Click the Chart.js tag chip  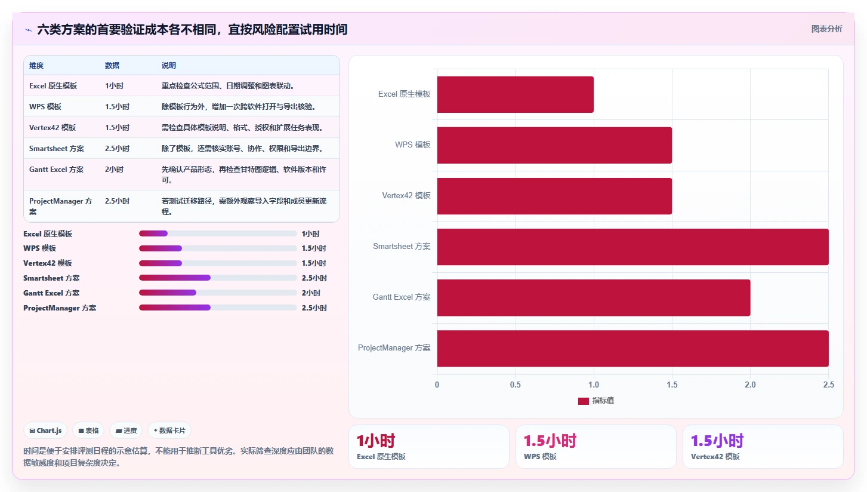pyautogui.click(x=45, y=430)
